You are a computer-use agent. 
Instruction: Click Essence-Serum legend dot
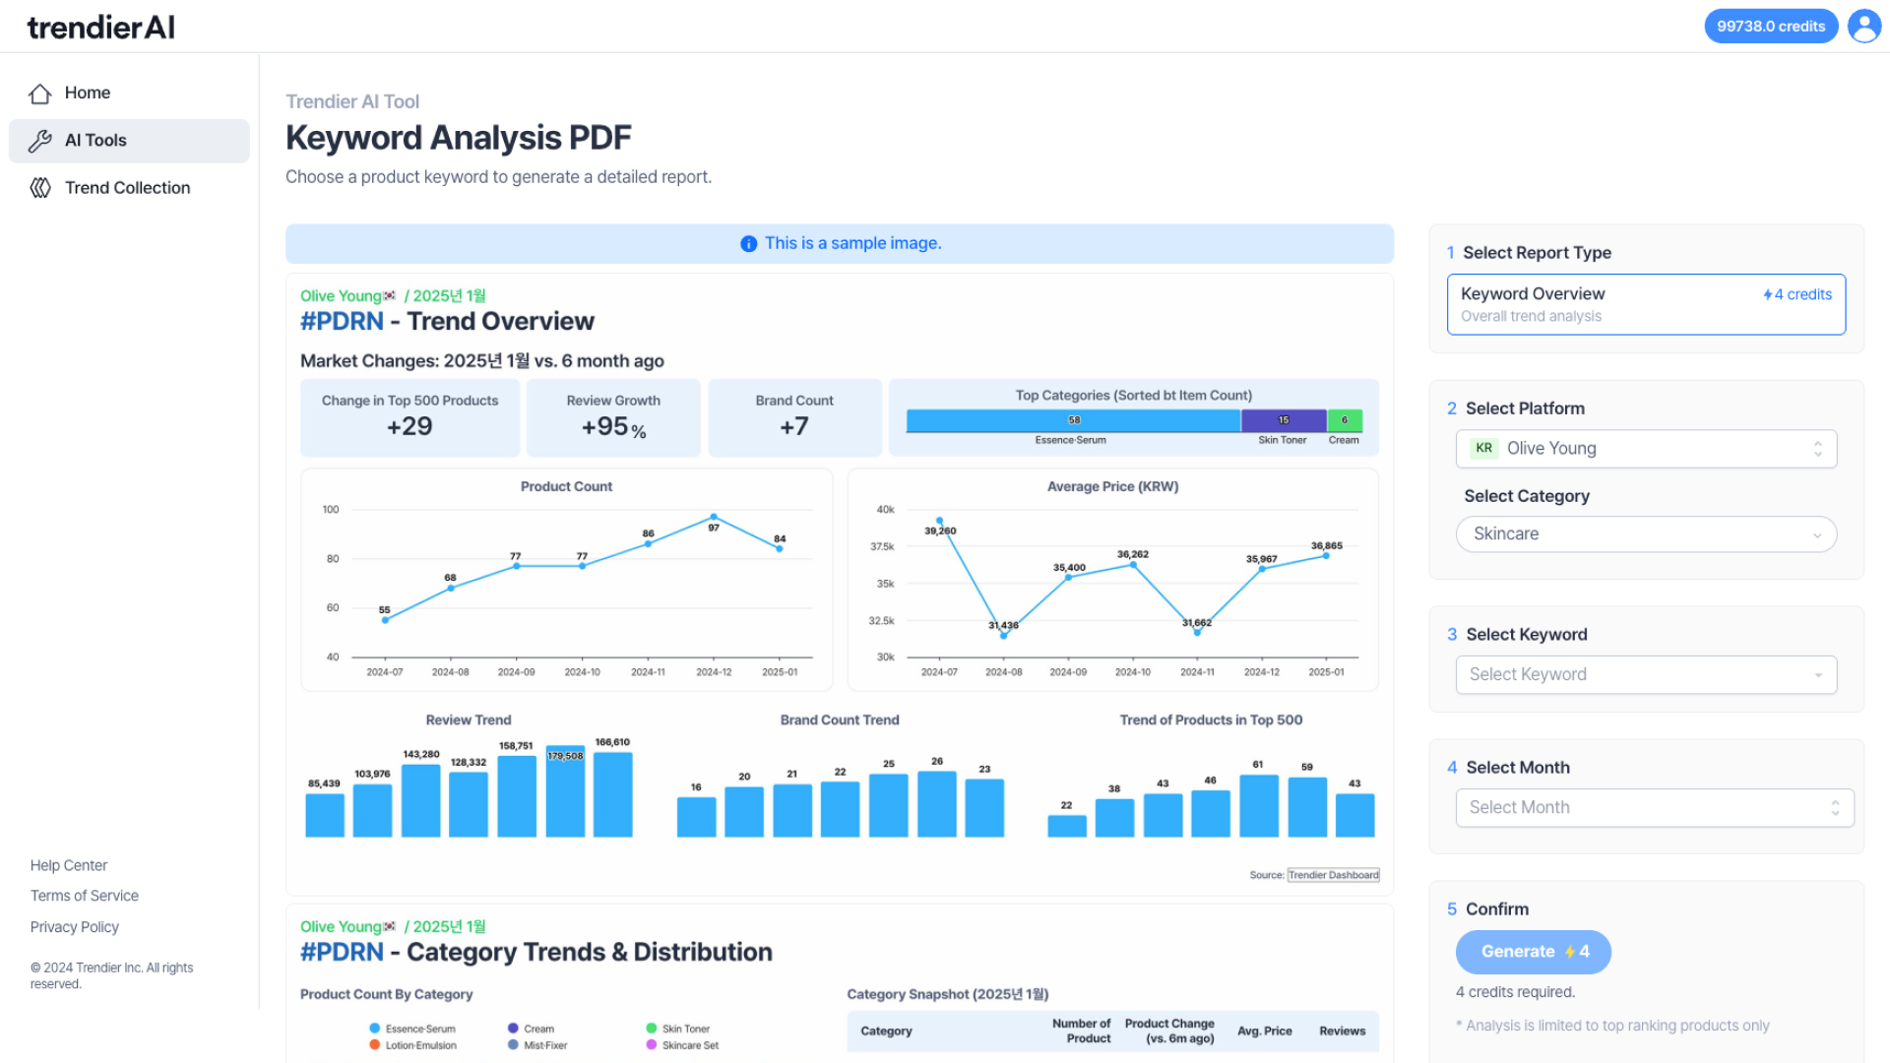(x=375, y=1029)
